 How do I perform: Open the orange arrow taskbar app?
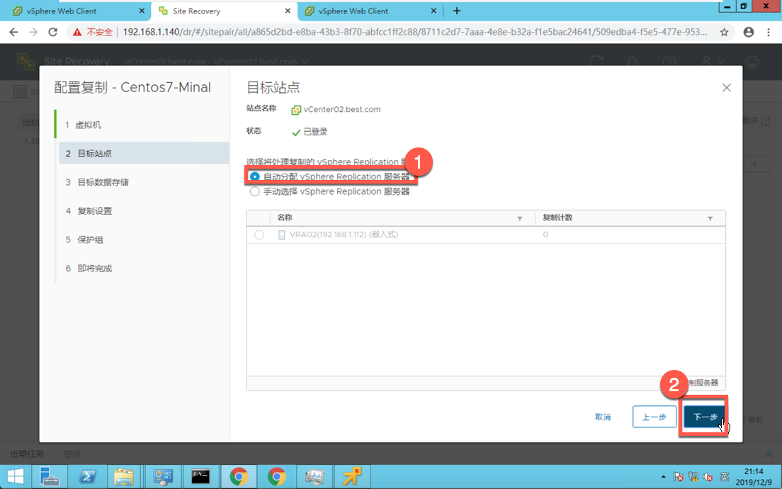pos(352,477)
